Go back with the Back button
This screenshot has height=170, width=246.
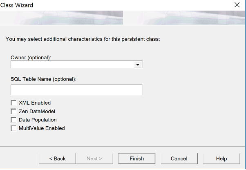click(x=57, y=159)
